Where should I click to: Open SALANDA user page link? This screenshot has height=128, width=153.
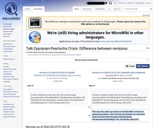click(x=50, y=75)
